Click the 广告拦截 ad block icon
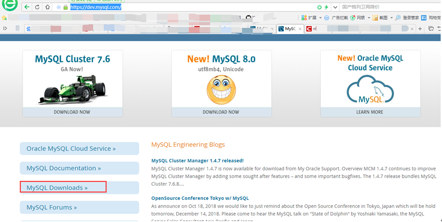The image size is (442, 222). (x=327, y=18)
